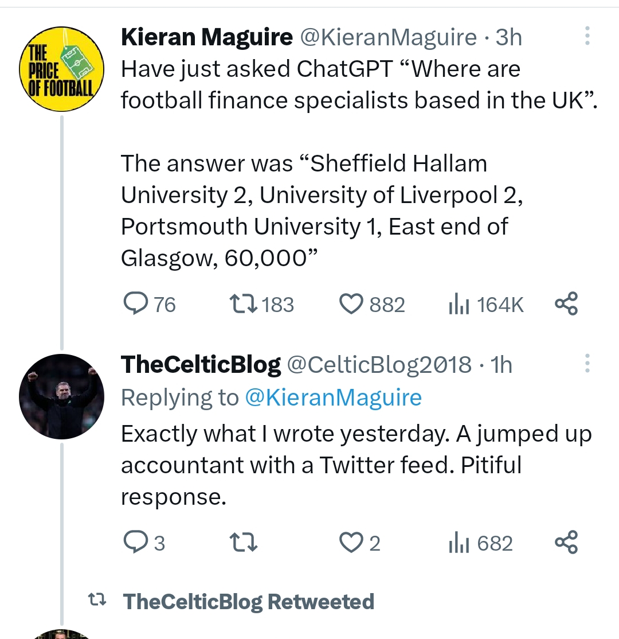Open more options on Kieran Maguire's tweet
This screenshot has width=619, height=639.
click(587, 37)
